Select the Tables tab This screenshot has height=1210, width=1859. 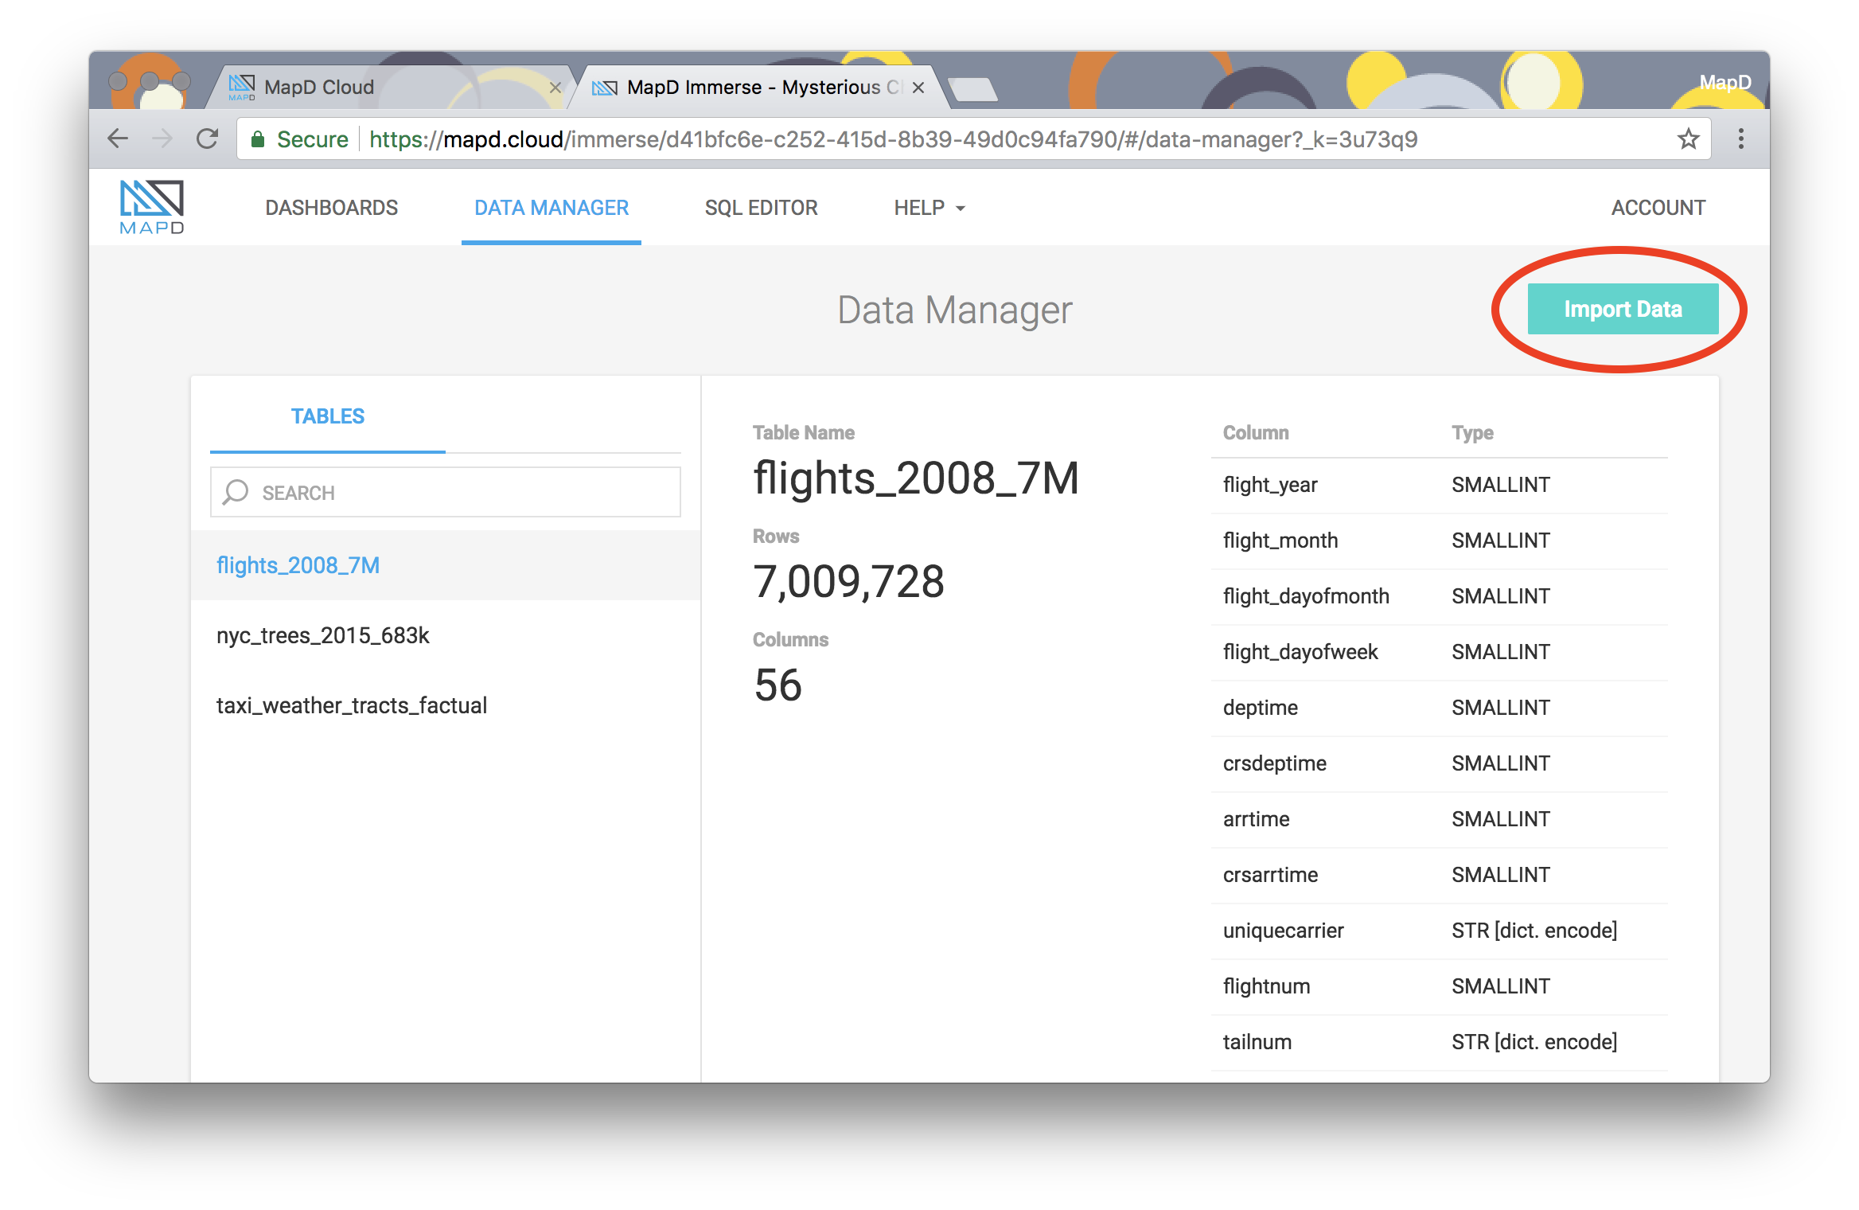pyautogui.click(x=328, y=416)
